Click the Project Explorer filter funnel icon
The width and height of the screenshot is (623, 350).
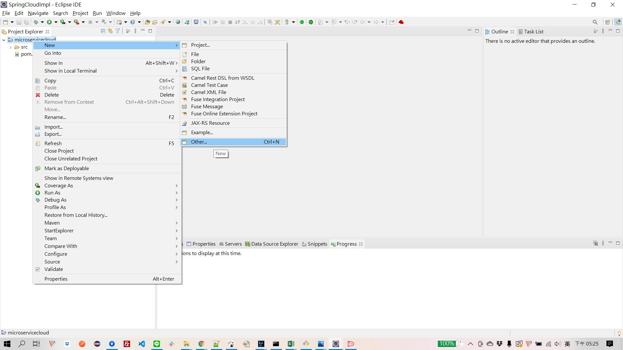tap(118, 31)
